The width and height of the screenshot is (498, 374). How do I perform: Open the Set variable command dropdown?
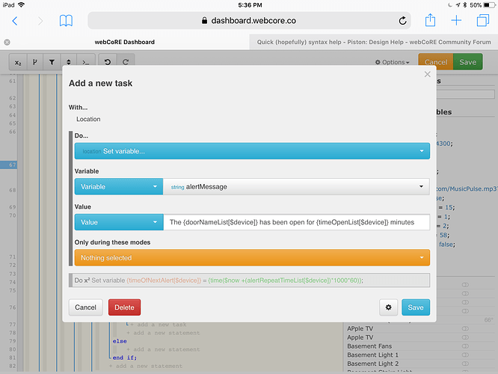(x=252, y=151)
